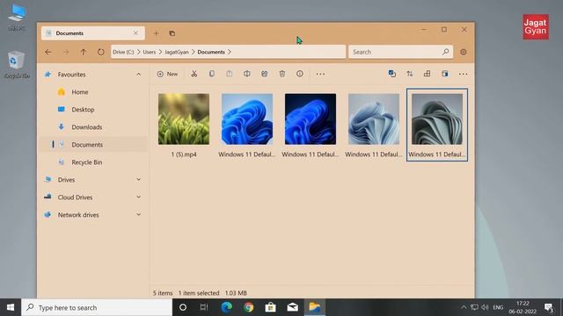
Task: Click the "5 items" status text
Action: tap(163, 292)
